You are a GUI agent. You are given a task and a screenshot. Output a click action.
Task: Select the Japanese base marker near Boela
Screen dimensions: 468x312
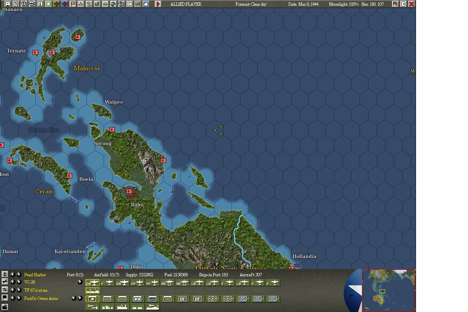tap(69, 176)
